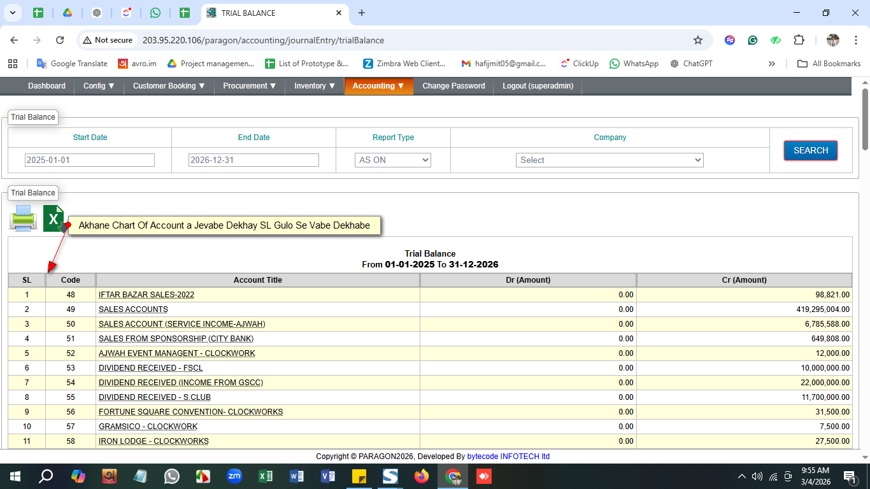Viewport: 870px width, 489px height.
Task: Open the IFTAR BAZAR SALES-2022 account link
Action: (x=146, y=295)
